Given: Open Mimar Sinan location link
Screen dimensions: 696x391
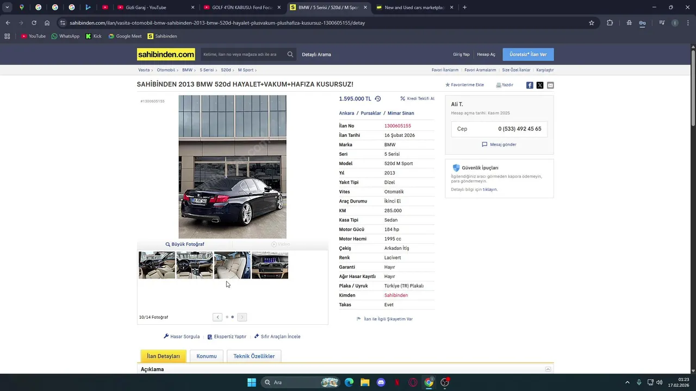Looking at the screenshot, I should (x=401, y=113).
